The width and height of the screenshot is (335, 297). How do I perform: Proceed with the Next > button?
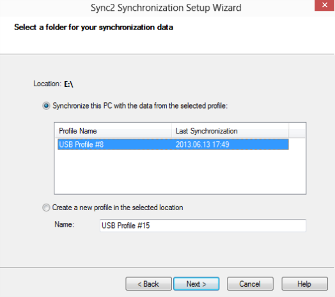tap(196, 284)
